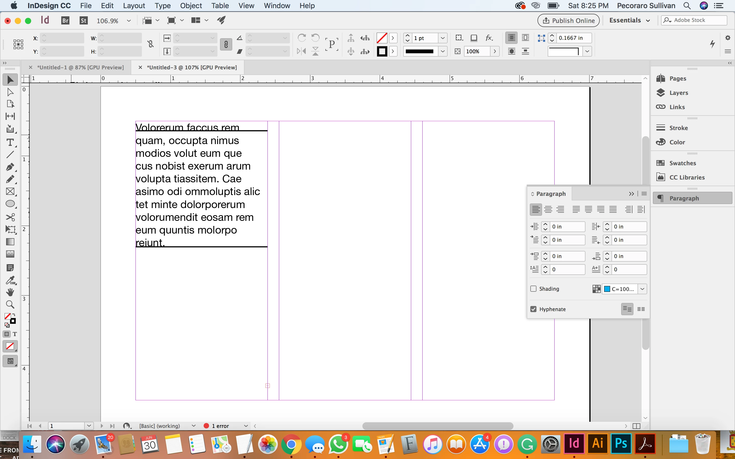Click the Publish Online button
735x459 pixels.
[x=568, y=20]
